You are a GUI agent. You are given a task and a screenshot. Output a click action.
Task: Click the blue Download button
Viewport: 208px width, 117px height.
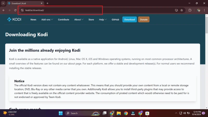pyautogui.click(x=129, y=19)
